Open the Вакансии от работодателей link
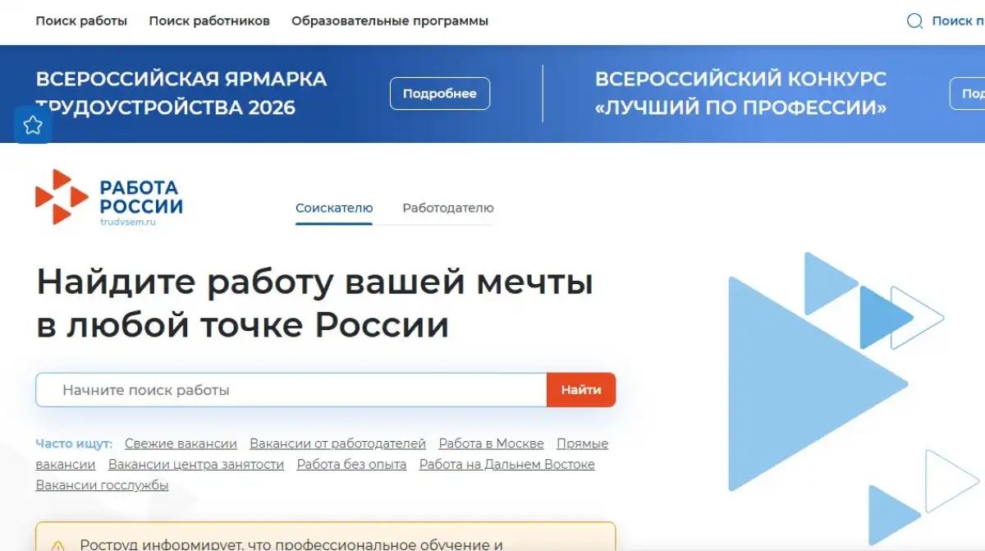The height and width of the screenshot is (551, 985). pyautogui.click(x=338, y=443)
